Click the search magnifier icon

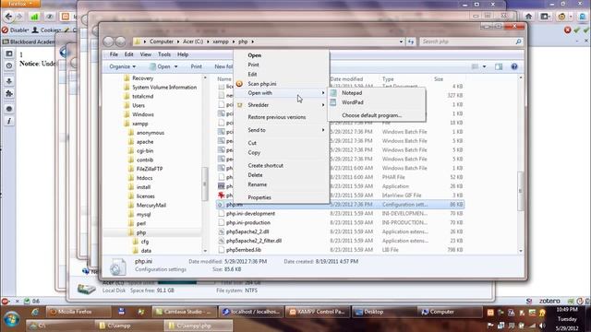(518, 41)
